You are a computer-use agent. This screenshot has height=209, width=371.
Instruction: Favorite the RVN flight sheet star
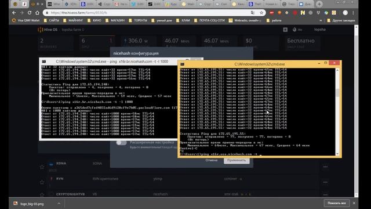pyautogui.click(x=42, y=182)
